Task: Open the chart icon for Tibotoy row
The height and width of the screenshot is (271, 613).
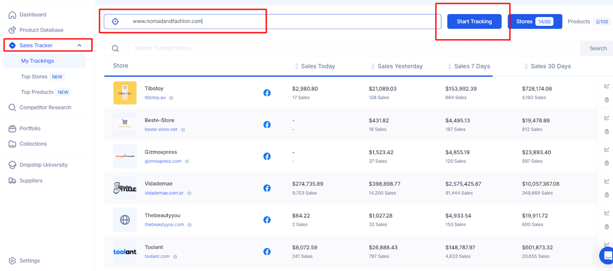Action: coord(606,86)
